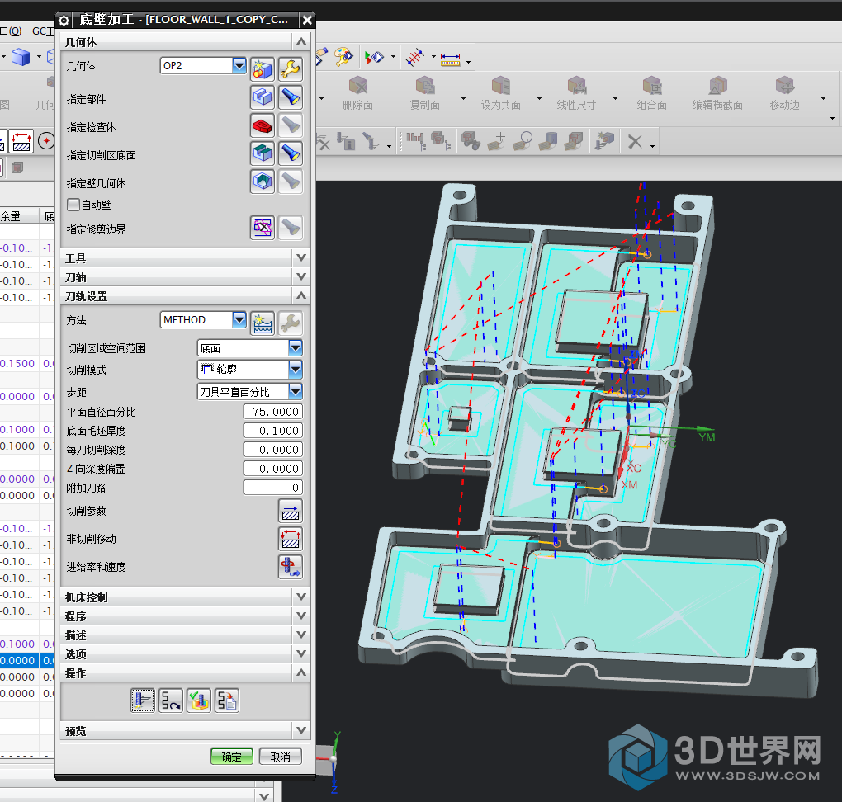Open cutting parameters (切削参数) dialog
This screenshot has width=842, height=802.
pos(290,512)
